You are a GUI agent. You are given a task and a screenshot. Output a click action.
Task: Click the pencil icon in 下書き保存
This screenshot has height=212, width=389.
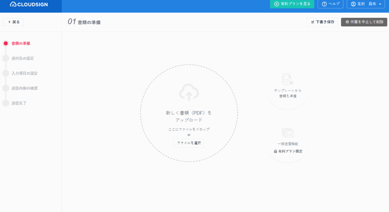point(313,22)
